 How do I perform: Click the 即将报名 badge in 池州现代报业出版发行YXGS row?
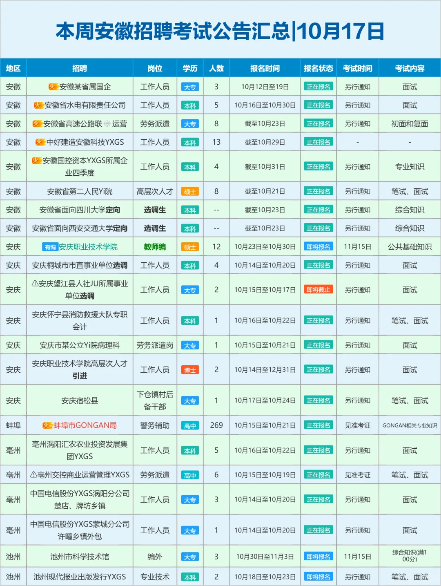pos(318,577)
